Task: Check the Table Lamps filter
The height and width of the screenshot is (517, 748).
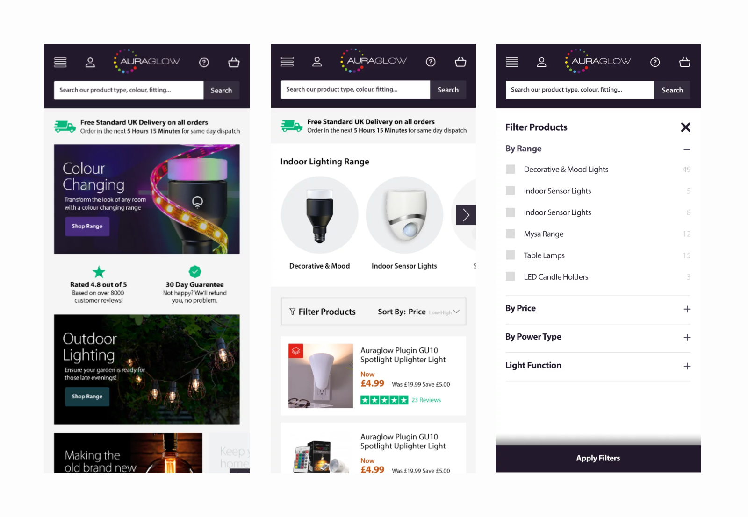Action: pyautogui.click(x=511, y=255)
